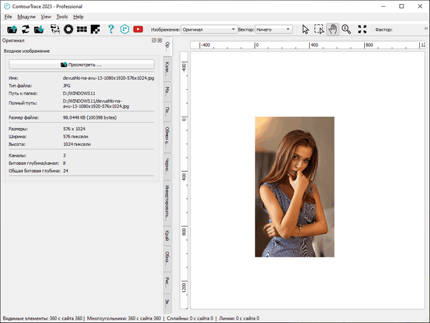This screenshot has width=430, height=323.
Task: Click the save folder download icon
Action: coord(39,29)
